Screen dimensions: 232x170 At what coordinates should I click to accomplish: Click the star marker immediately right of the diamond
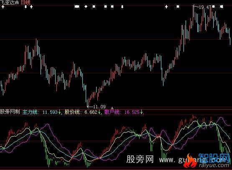click(x=94, y=7)
